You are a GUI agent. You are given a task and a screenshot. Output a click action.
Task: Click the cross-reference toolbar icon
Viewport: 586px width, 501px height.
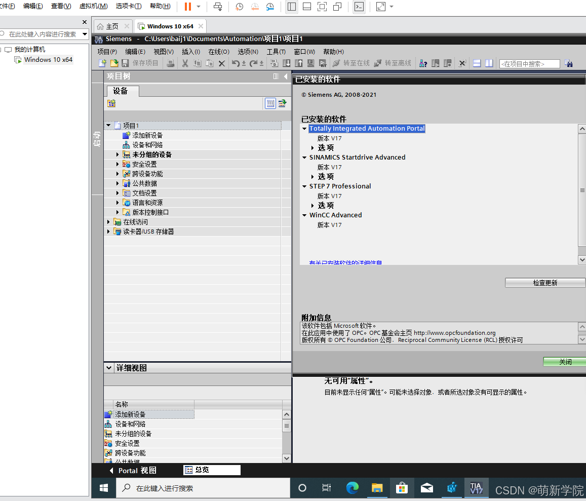click(x=462, y=63)
